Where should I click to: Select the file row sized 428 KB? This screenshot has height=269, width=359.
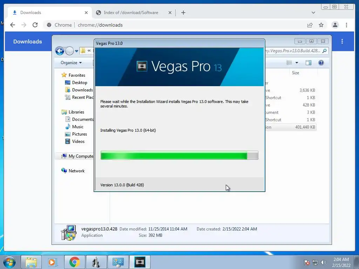click(x=291, y=105)
